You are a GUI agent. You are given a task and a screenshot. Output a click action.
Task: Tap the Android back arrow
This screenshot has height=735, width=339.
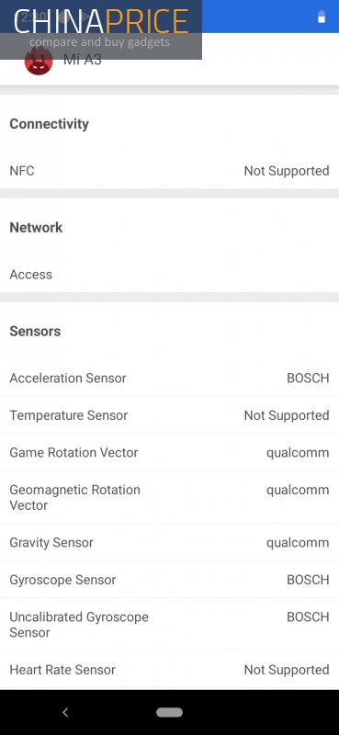[x=65, y=713]
